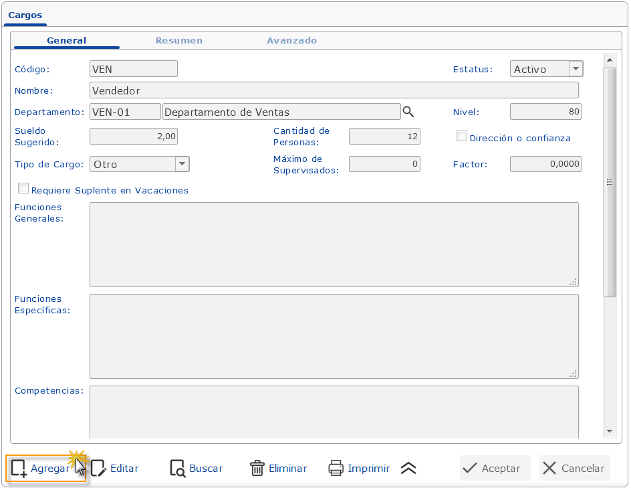
Task: Enable the Dirección o confianza checkbox
Action: [x=461, y=136]
